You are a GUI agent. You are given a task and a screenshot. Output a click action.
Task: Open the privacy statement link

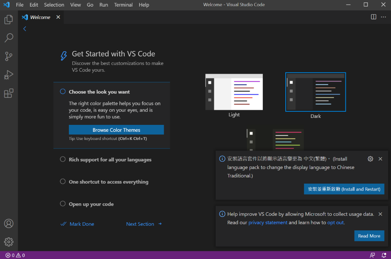pos(268,222)
